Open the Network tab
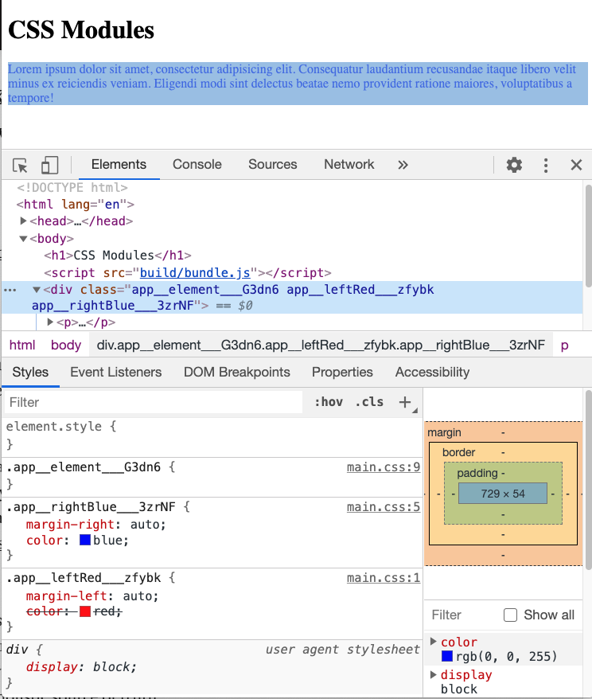592x699 pixels. [x=349, y=165]
